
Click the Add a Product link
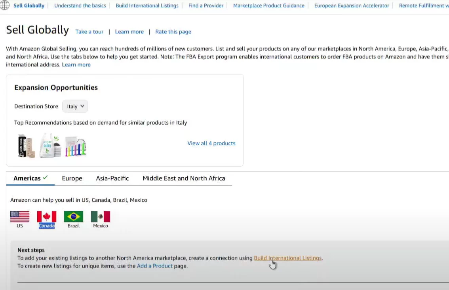(x=155, y=266)
